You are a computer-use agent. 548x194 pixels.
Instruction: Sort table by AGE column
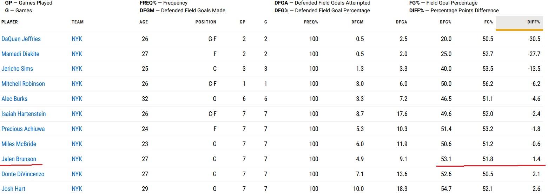click(144, 22)
